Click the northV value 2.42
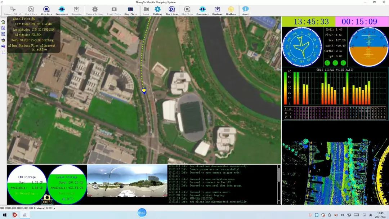This screenshot has width=389, height=219. (339, 51)
